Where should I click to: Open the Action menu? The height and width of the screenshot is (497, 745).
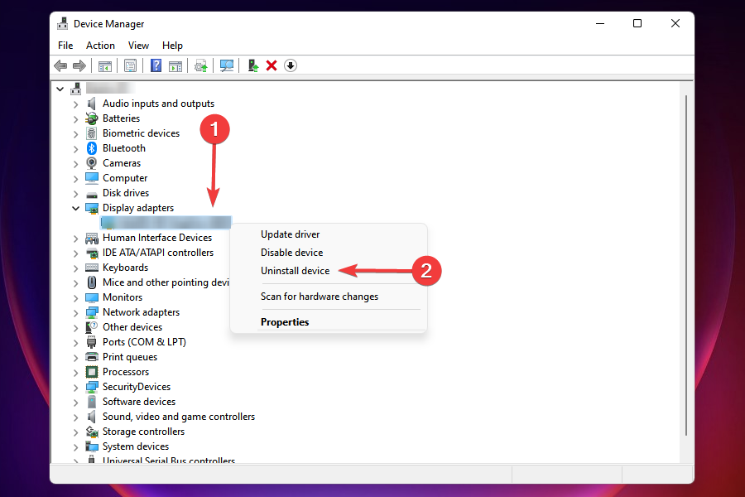[100, 46]
